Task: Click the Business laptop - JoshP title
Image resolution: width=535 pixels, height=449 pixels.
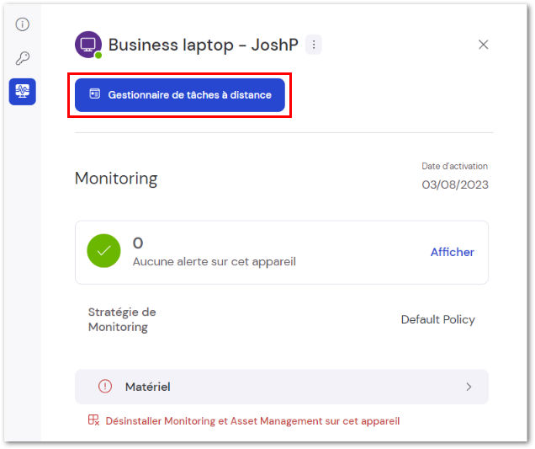Action: pos(204,45)
